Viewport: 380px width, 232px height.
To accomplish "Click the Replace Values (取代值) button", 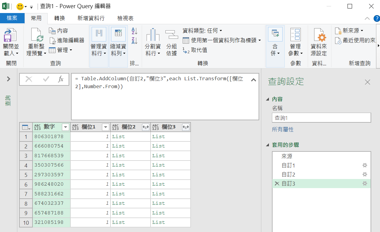I will 195,50.
